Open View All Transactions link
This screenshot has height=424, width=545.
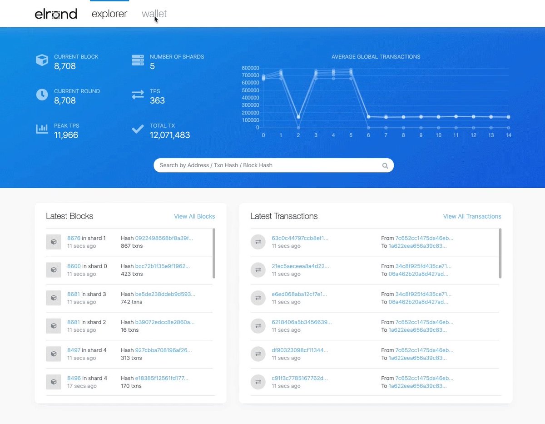pos(472,216)
